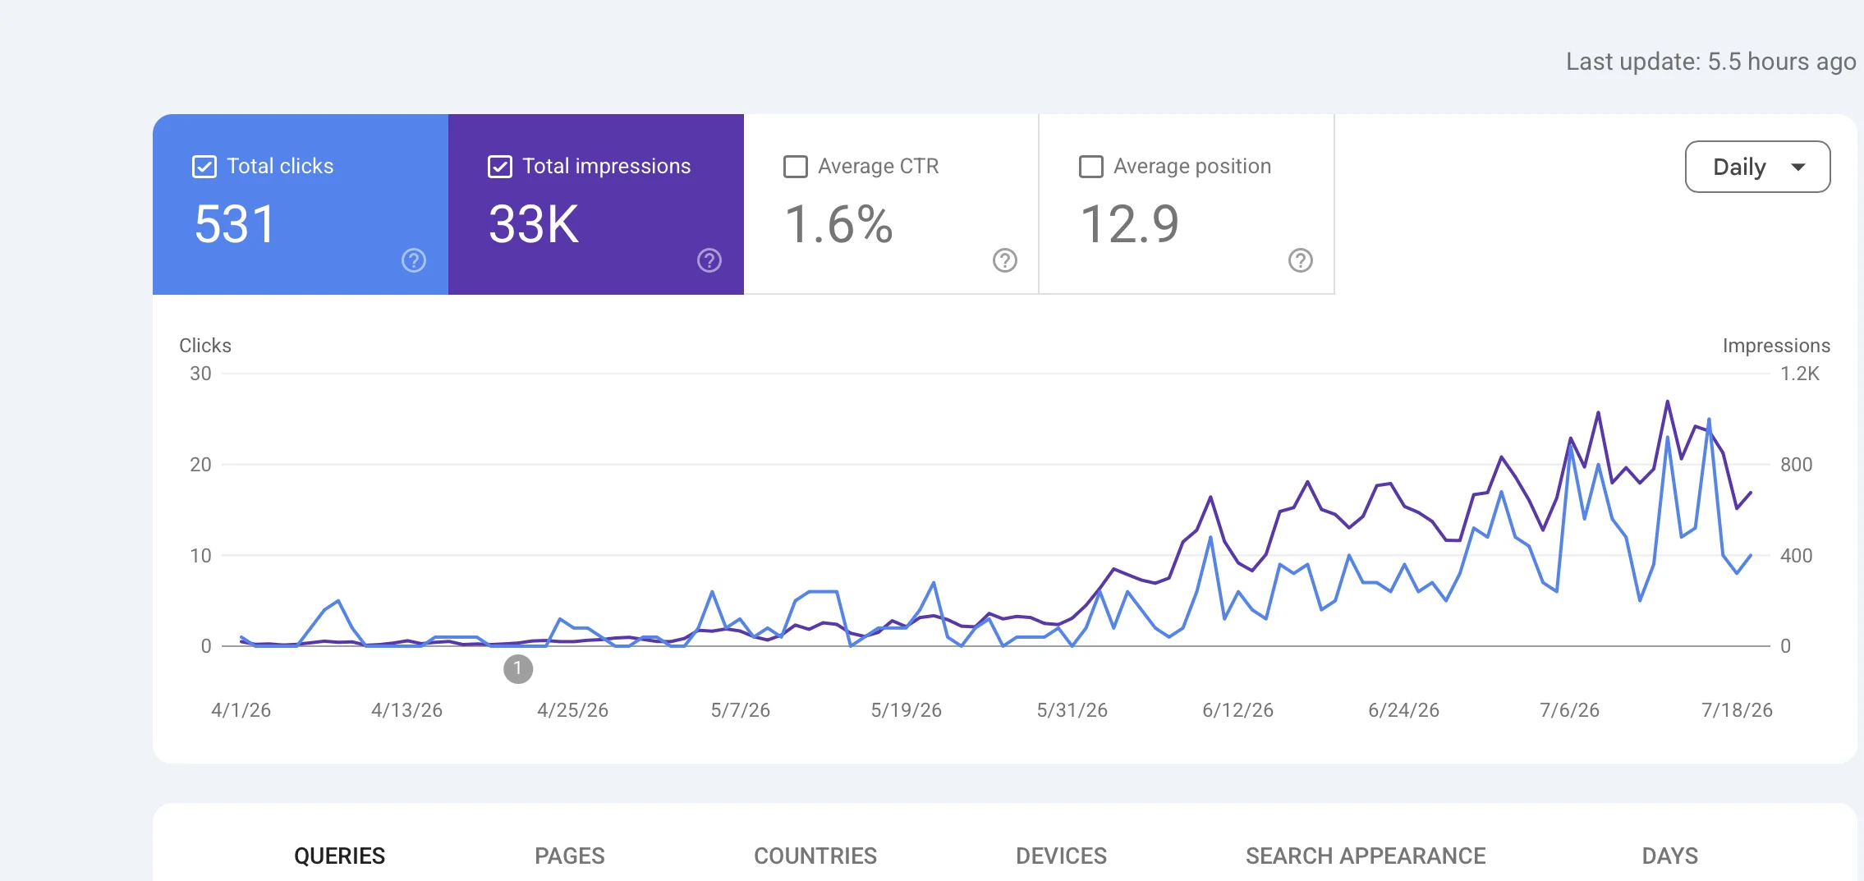
Task: Switch to the QUERIES tab
Action: pos(339,856)
